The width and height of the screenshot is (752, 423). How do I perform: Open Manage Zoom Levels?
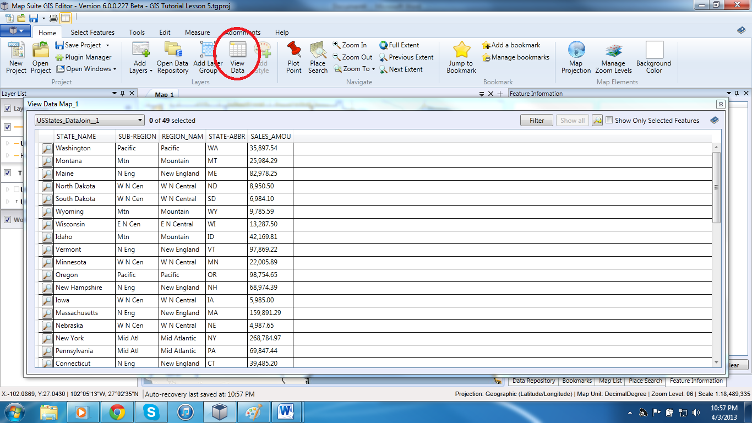(x=613, y=50)
